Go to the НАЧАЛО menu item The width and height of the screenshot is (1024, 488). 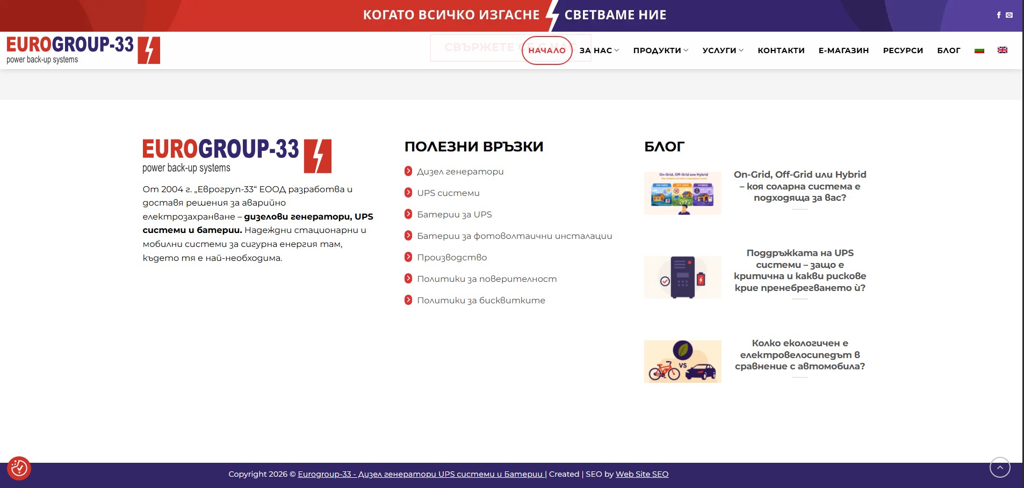(x=547, y=50)
